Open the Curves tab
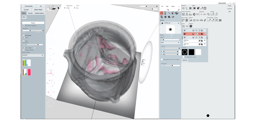Screen dimensions: 257x121 [x=26, y=10]
